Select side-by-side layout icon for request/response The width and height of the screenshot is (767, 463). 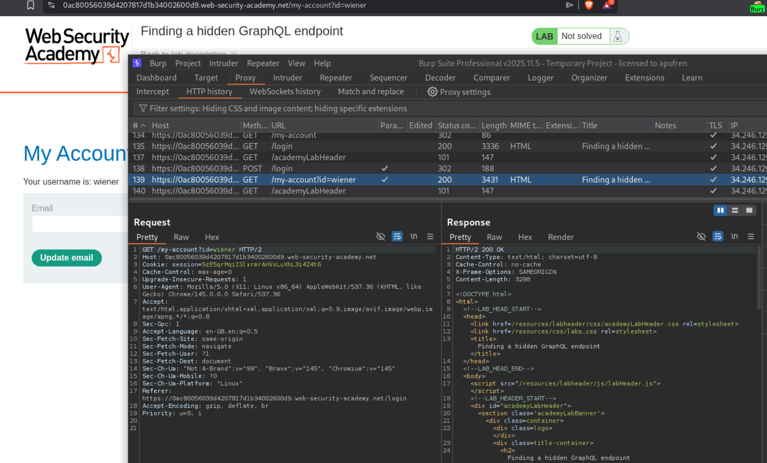click(720, 210)
